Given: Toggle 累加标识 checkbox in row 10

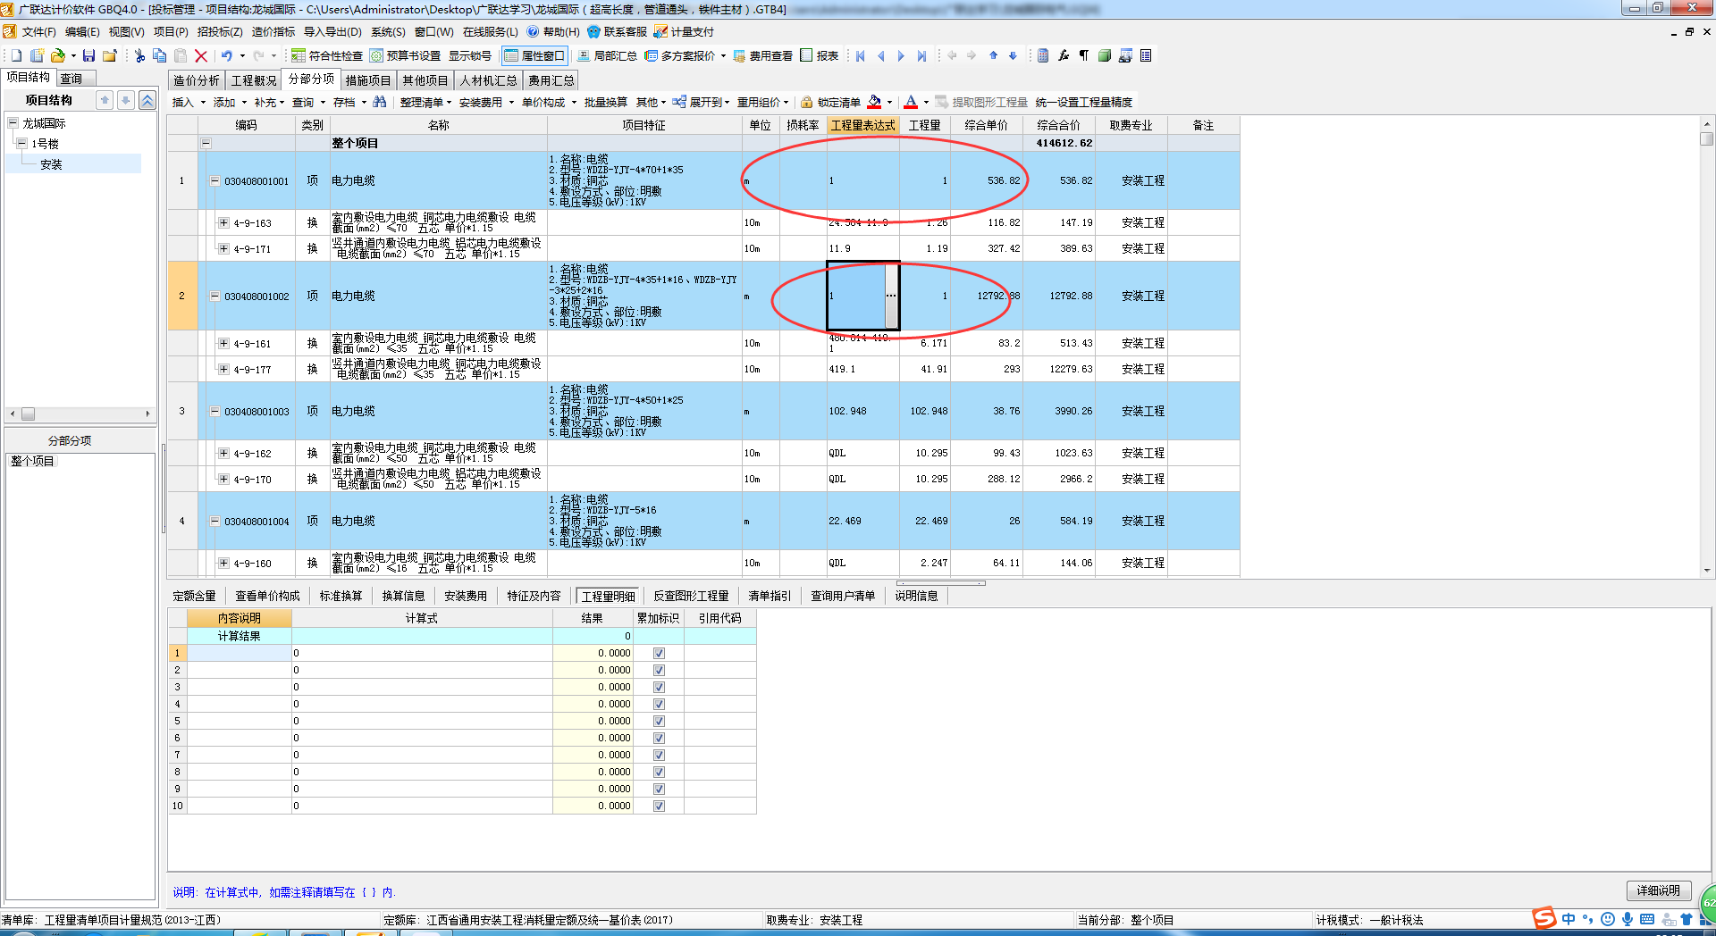Looking at the screenshot, I should coord(659,806).
